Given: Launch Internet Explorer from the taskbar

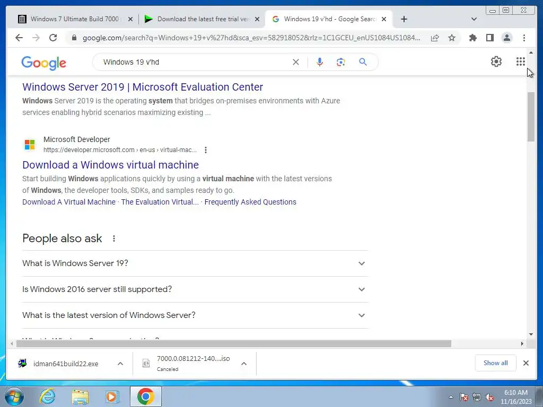Looking at the screenshot, I should point(47,396).
